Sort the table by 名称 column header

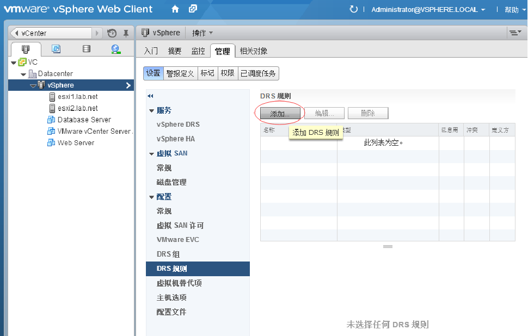(x=299, y=130)
